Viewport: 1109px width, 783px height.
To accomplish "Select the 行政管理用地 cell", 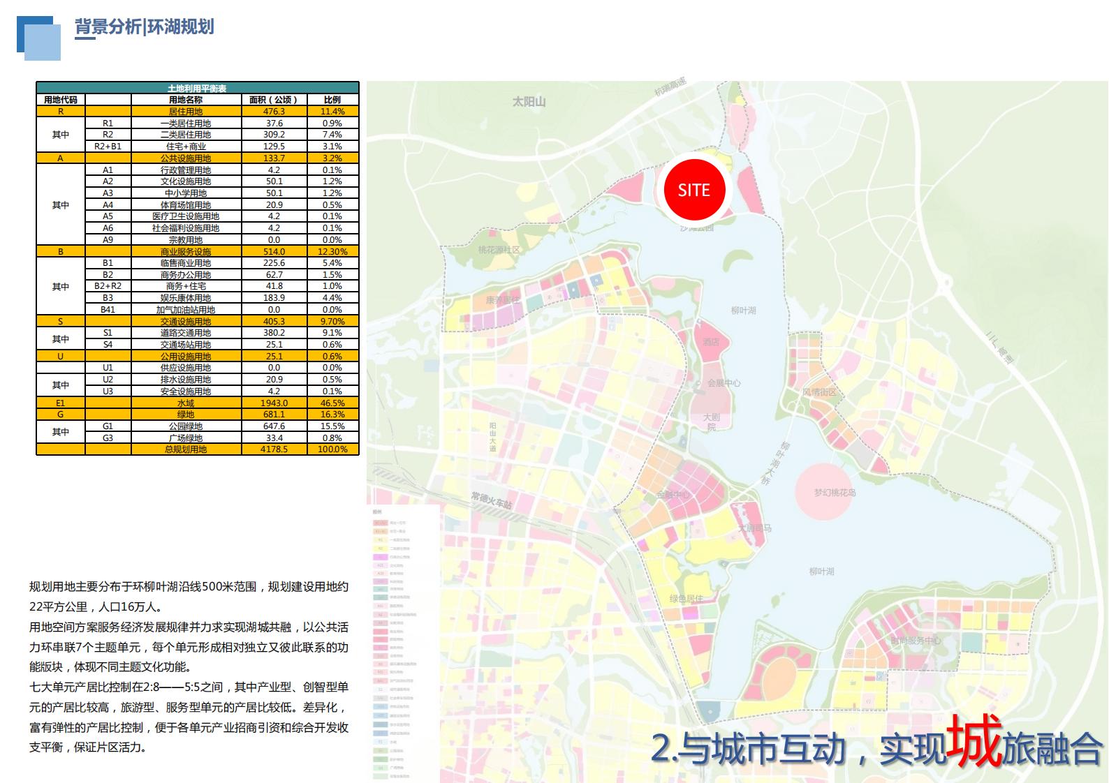I will [x=186, y=170].
